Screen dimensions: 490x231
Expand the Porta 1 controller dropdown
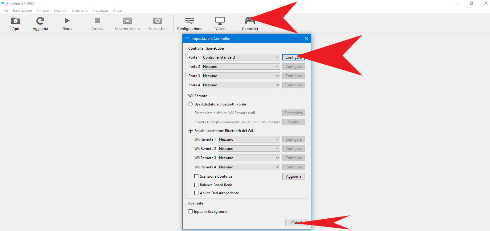coord(241,57)
